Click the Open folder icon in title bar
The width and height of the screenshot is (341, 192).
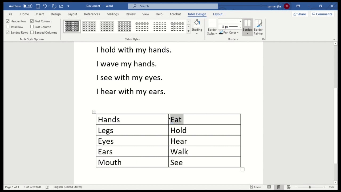coord(61,6)
